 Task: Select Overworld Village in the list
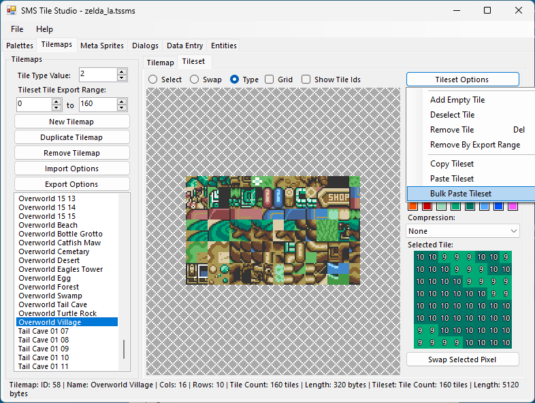click(x=67, y=322)
